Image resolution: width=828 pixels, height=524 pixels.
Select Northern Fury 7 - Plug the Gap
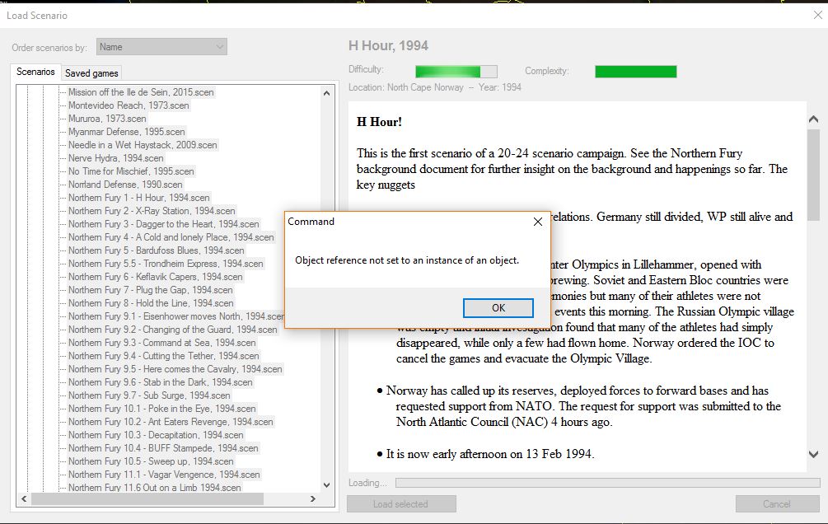[x=151, y=290]
